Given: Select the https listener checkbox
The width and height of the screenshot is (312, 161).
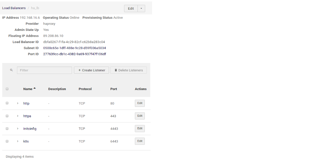Looking at the screenshot, I should coord(7,116).
